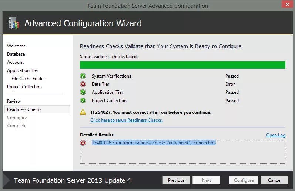The image size is (295, 191).
Task: Go to the Welcome step
Action: point(16,46)
